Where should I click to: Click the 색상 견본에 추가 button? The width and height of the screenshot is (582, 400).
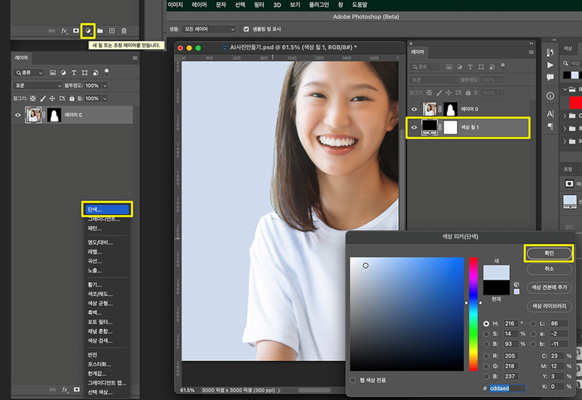pyautogui.click(x=549, y=287)
